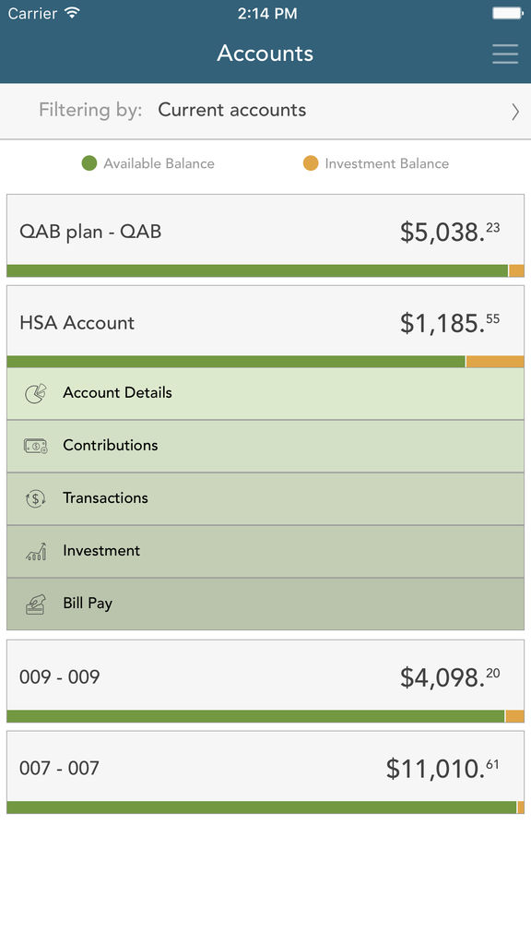Viewport: 531px width, 945px height.
Task: Tap the $11,010.61 balance amount
Action: pyautogui.click(x=442, y=769)
